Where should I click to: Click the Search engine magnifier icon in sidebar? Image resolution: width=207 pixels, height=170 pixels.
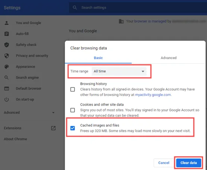pyautogui.click(x=6, y=78)
